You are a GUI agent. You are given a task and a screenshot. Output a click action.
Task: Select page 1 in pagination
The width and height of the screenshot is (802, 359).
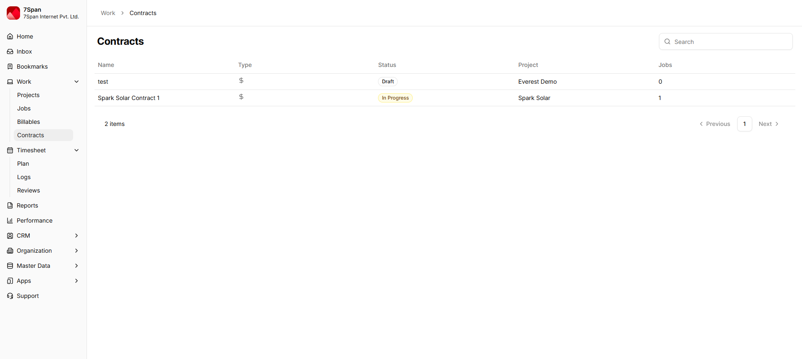744,124
